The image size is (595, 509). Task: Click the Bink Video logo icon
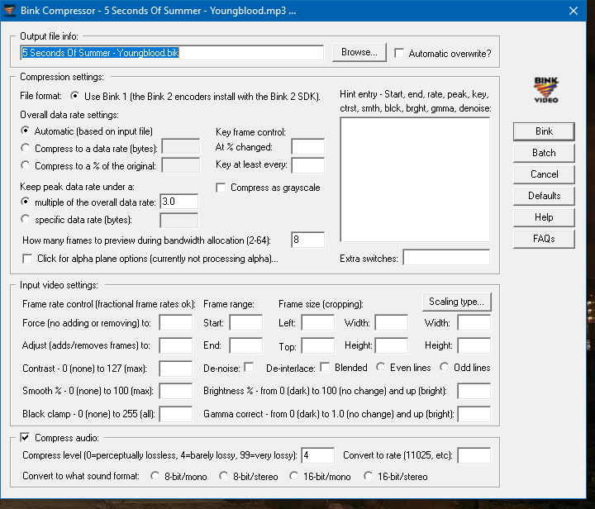point(546,90)
